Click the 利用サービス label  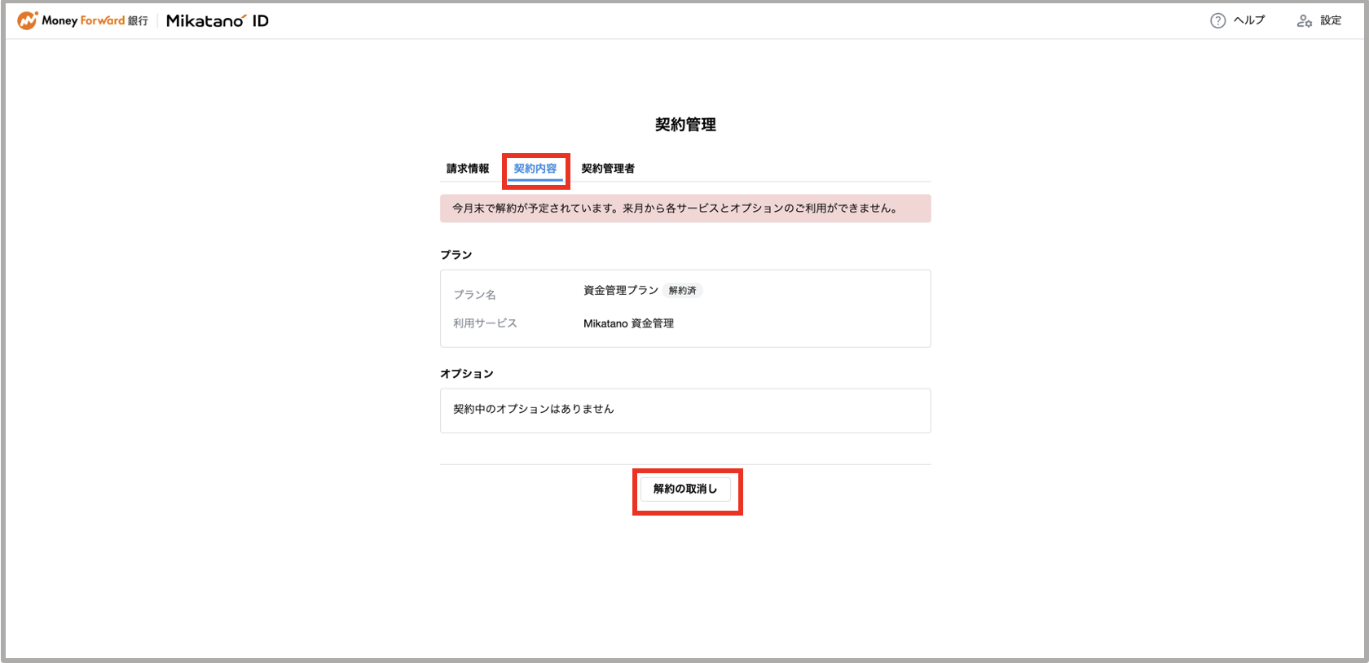click(x=485, y=323)
